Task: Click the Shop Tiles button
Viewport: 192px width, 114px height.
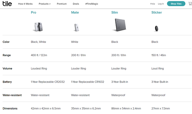Action: point(176,4)
